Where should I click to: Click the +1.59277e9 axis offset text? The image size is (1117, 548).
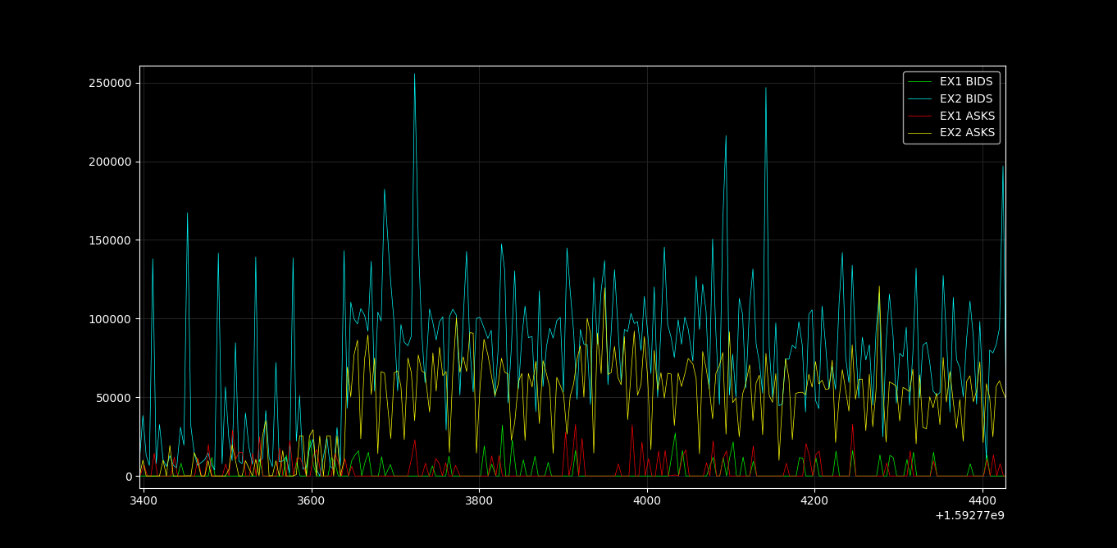969,516
